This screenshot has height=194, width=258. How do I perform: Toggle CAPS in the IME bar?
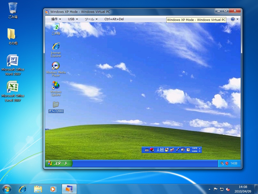195,148
